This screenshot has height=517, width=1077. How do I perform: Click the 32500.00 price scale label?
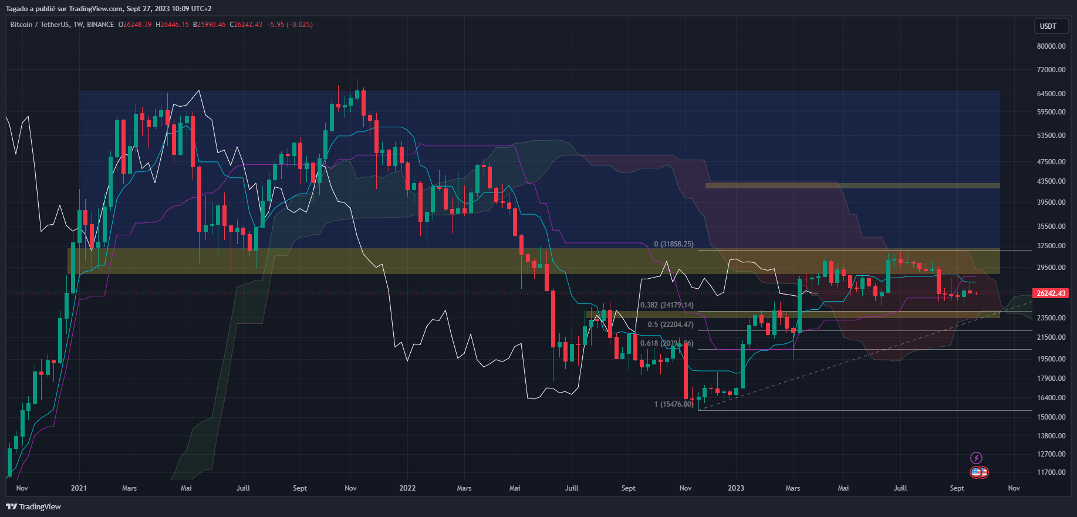1051,246
